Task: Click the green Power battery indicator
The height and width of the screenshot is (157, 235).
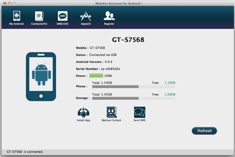Action: pos(96,76)
